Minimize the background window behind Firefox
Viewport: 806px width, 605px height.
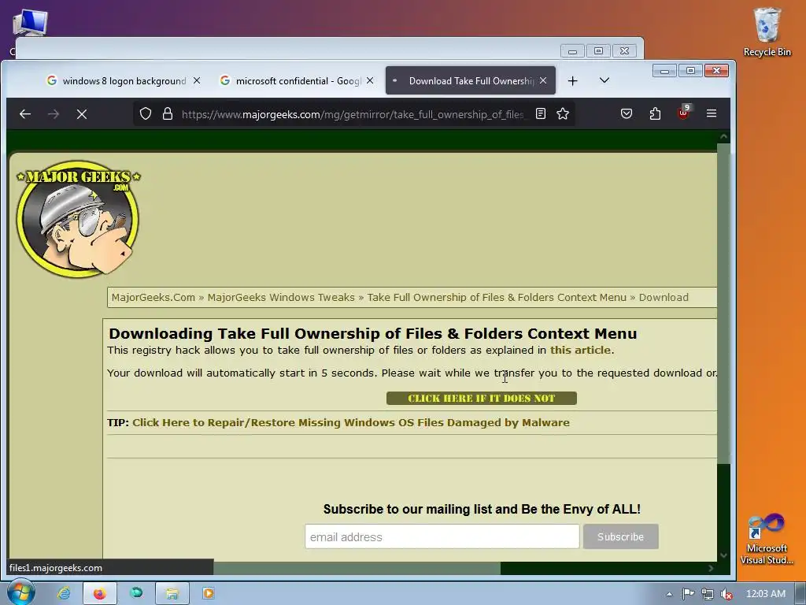click(x=572, y=51)
